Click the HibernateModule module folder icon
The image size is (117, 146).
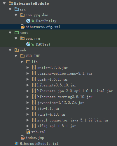click(11, 4)
